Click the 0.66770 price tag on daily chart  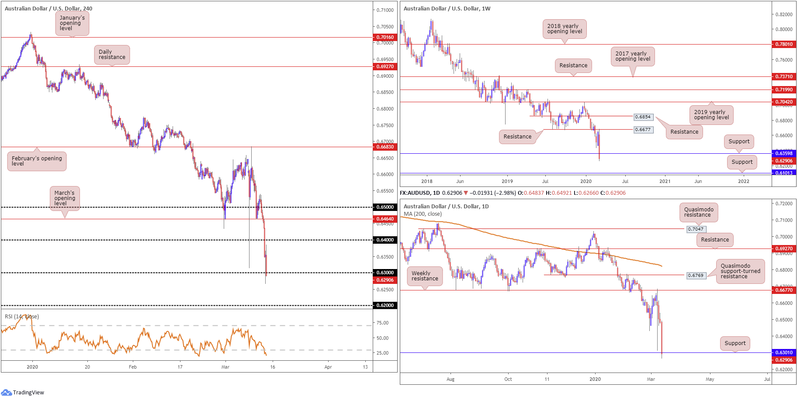pyautogui.click(x=784, y=290)
